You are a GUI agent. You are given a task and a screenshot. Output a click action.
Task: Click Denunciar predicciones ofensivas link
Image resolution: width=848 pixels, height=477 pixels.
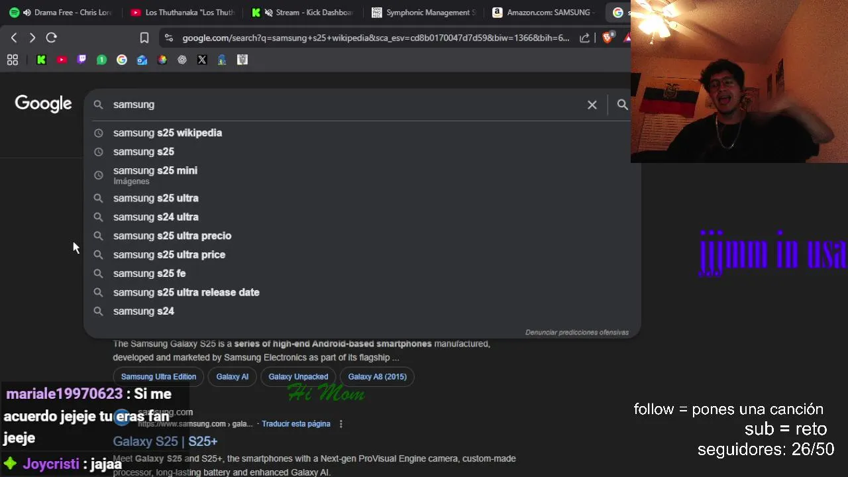(x=576, y=333)
